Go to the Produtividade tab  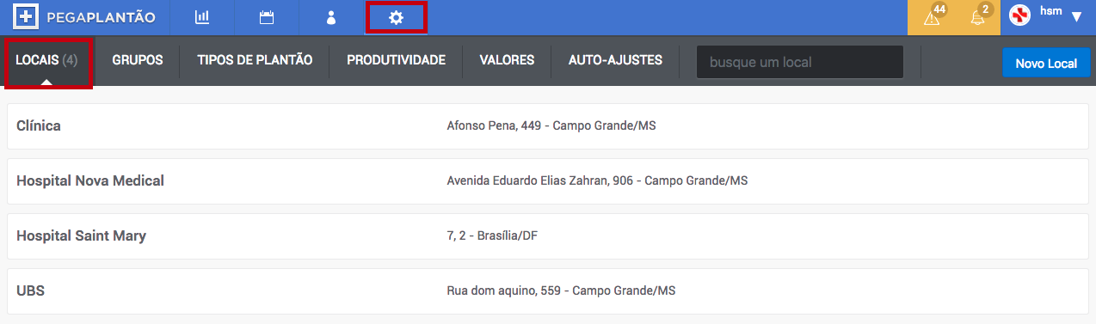(x=396, y=61)
